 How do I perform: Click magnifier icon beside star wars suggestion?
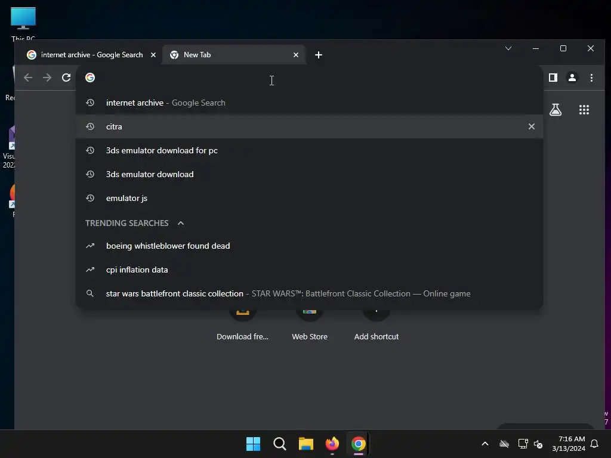90,293
